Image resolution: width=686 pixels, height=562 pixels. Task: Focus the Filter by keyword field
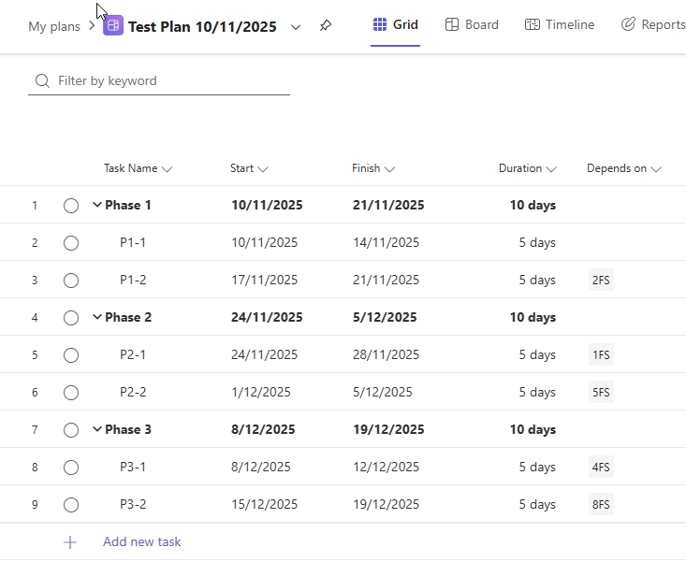pos(168,81)
